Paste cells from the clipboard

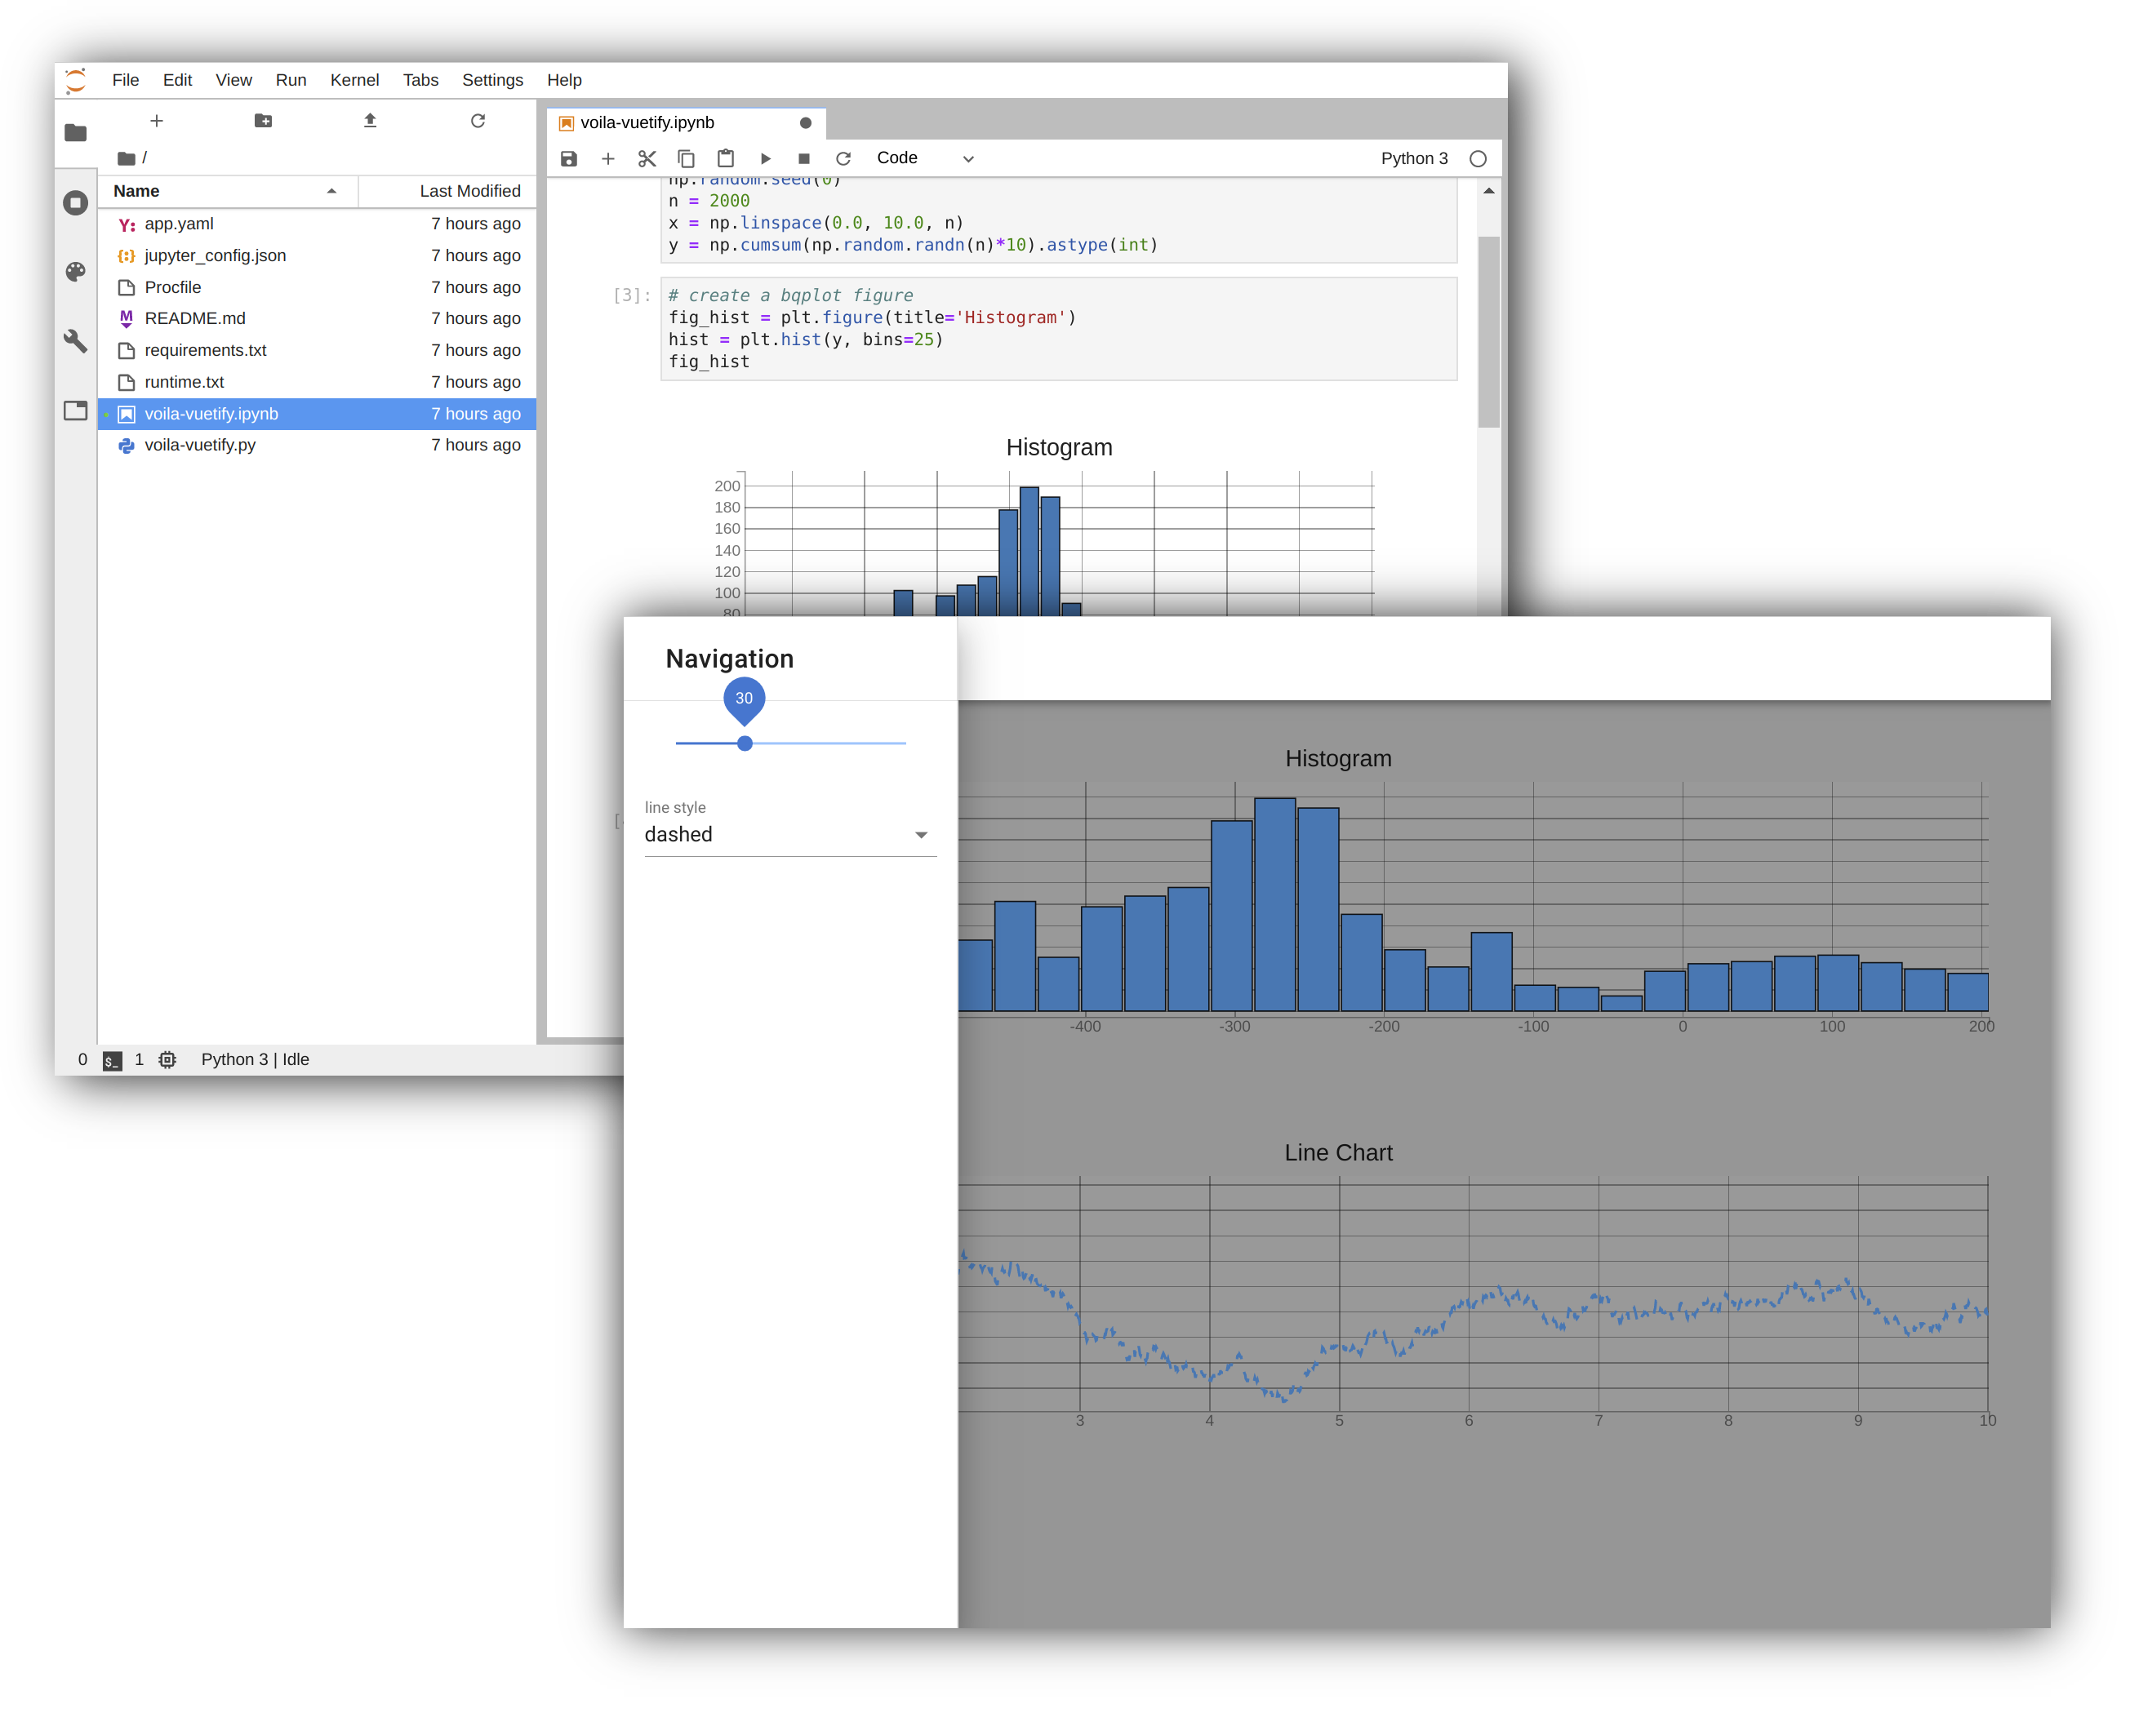pyautogui.click(x=725, y=158)
